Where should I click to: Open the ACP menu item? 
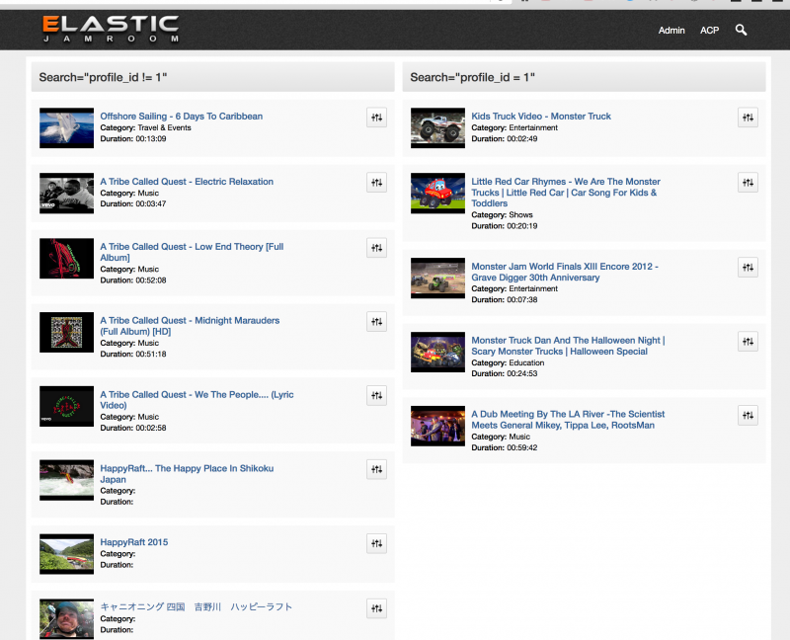point(709,31)
